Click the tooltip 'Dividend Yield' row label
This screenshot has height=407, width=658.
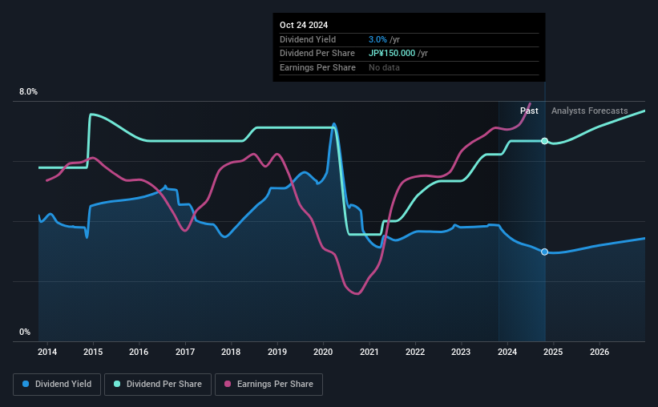(x=308, y=39)
